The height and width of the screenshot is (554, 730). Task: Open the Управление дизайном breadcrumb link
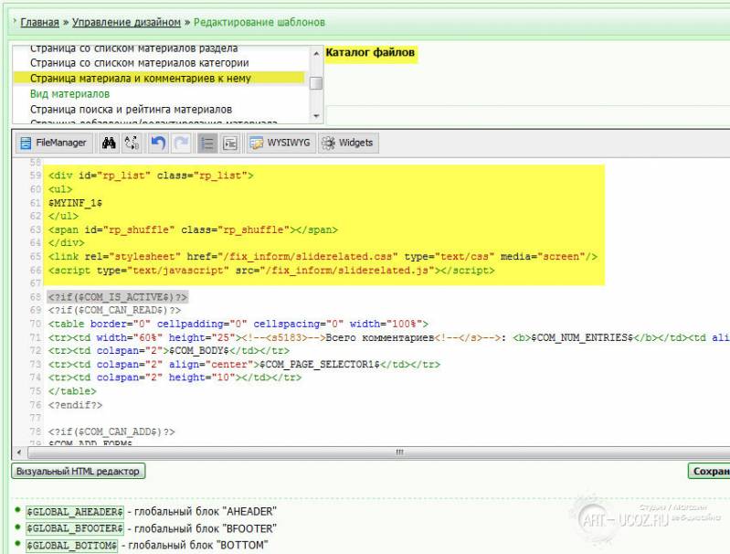tap(126, 22)
